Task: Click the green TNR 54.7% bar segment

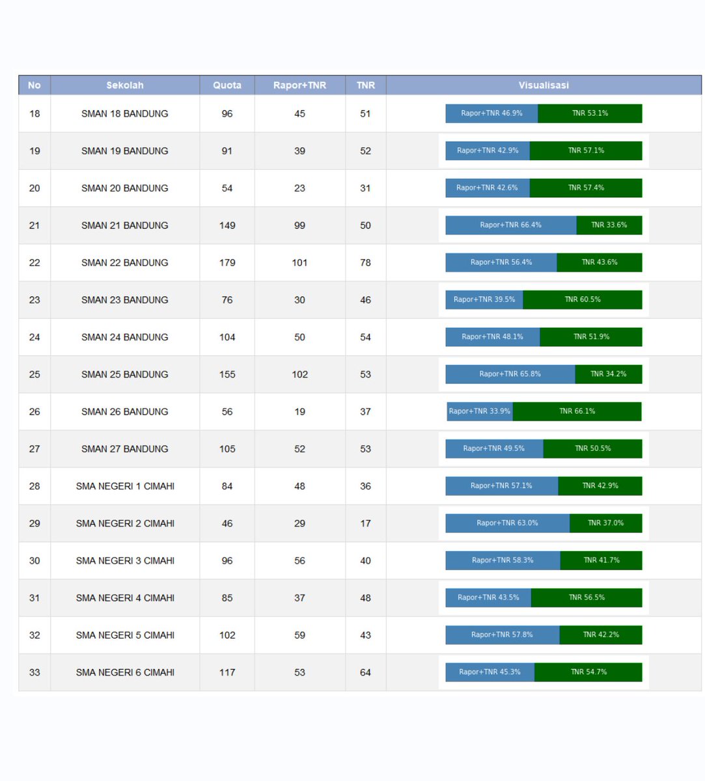Action: 588,672
